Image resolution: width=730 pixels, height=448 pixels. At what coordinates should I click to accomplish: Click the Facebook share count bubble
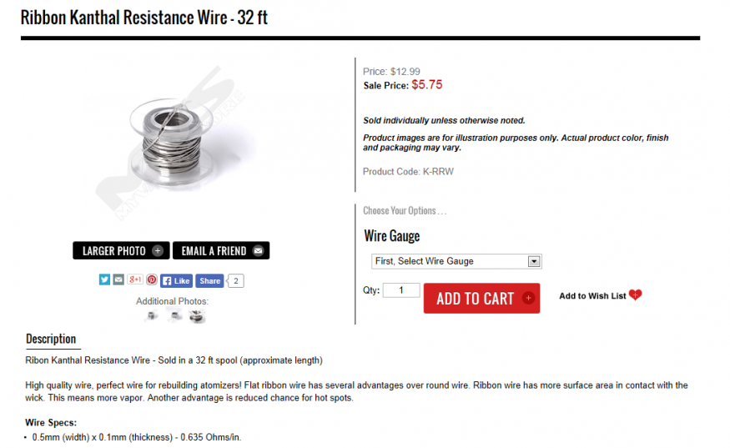click(x=236, y=281)
